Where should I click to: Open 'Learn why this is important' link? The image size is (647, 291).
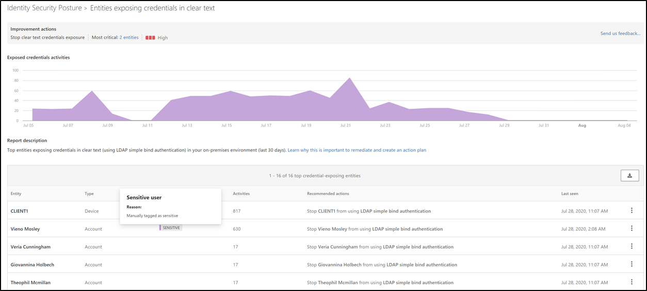357,150
